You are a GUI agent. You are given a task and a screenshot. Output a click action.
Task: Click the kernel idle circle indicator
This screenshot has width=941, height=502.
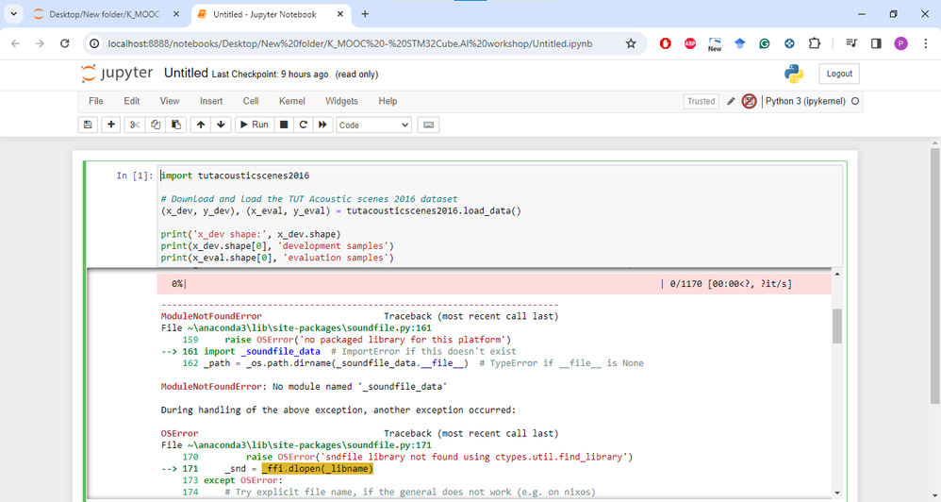[x=855, y=101]
